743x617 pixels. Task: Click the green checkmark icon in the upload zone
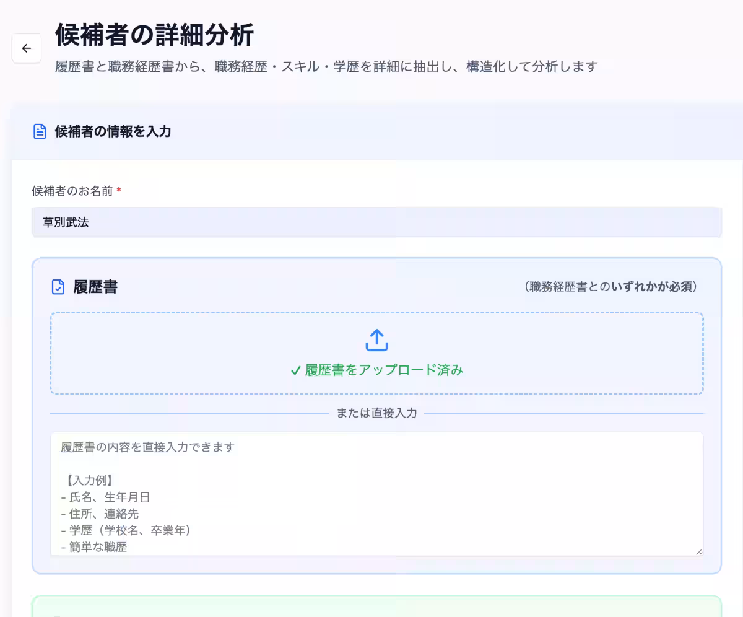click(294, 370)
